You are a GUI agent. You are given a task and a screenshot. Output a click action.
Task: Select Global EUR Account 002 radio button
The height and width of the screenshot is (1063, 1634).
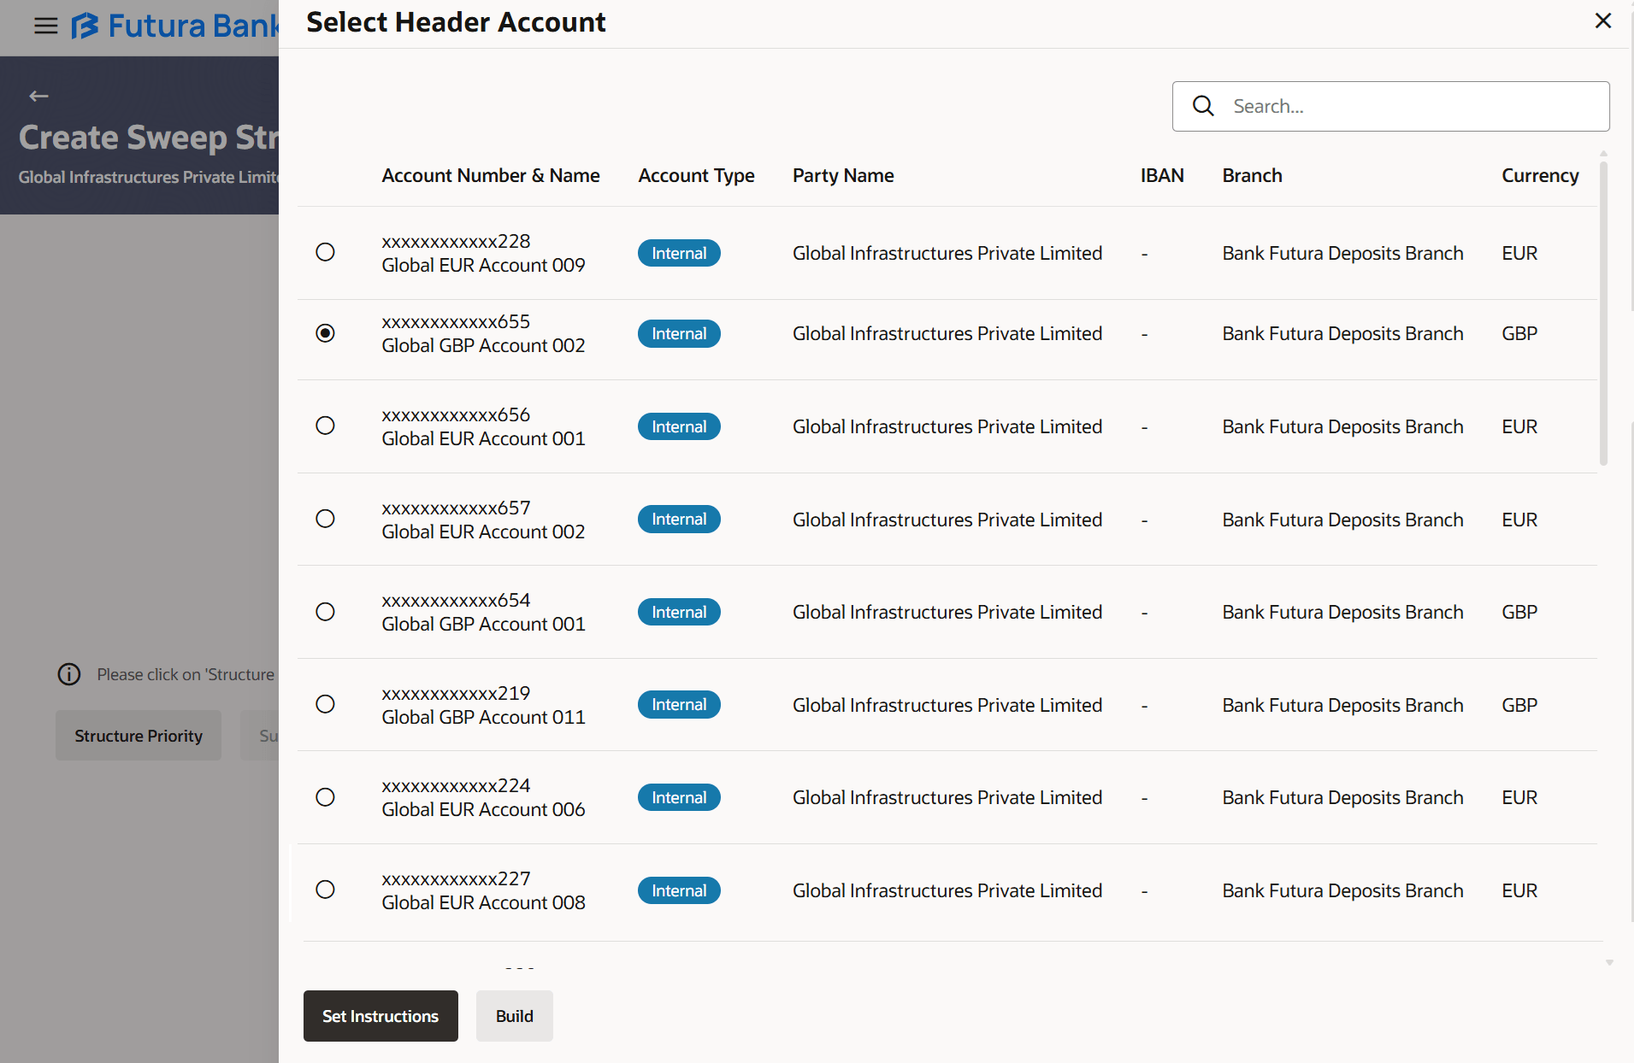pyautogui.click(x=325, y=519)
